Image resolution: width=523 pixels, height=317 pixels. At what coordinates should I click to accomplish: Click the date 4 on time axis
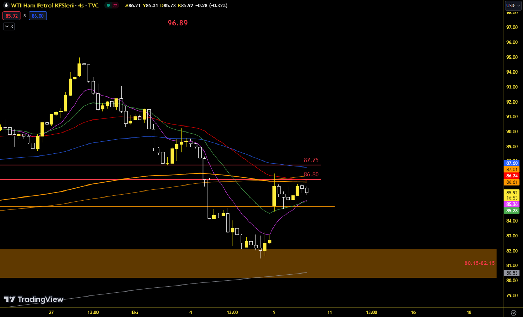coord(190,312)
